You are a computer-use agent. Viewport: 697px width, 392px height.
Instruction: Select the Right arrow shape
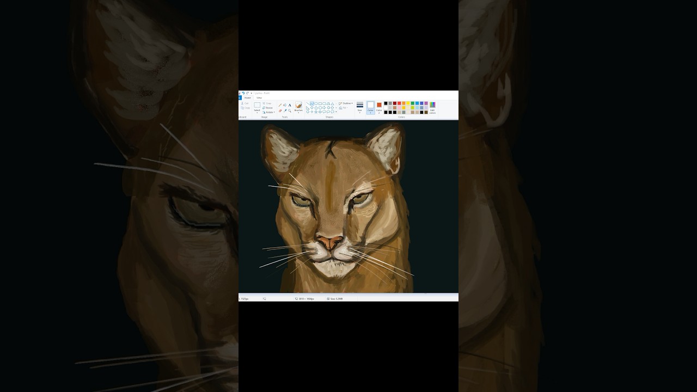point(325,108)
